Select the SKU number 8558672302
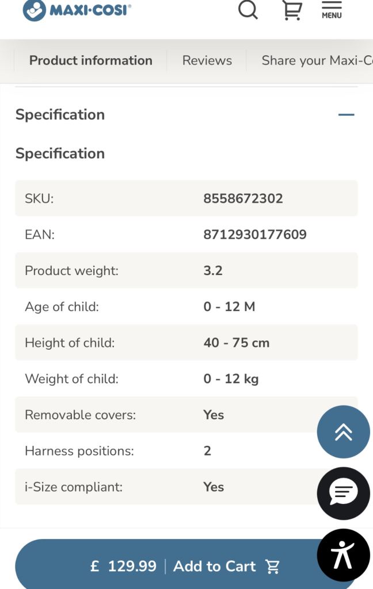The width and height of the screenshot is (373, 589). [243, 198]
